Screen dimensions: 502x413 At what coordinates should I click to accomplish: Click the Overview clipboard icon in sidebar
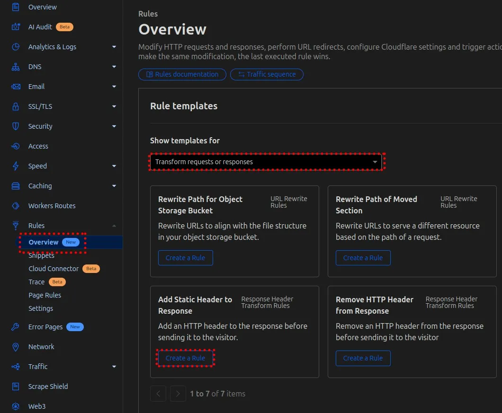click(15, 7)
